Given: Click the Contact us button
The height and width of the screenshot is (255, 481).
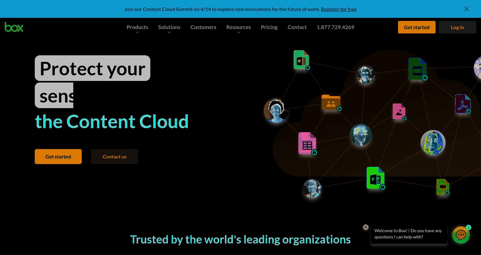Looking at the screenshot, I should [115, 157].
